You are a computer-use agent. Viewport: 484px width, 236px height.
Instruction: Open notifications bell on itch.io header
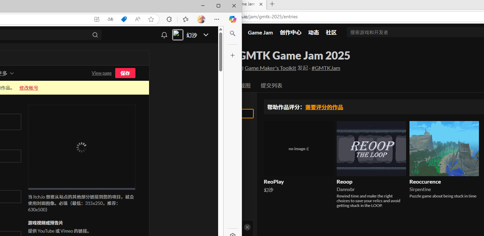164,35
